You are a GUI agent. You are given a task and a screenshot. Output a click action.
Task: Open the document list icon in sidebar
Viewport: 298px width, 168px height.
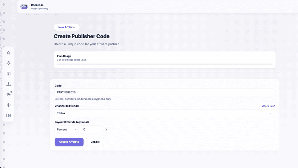[9, 74]
